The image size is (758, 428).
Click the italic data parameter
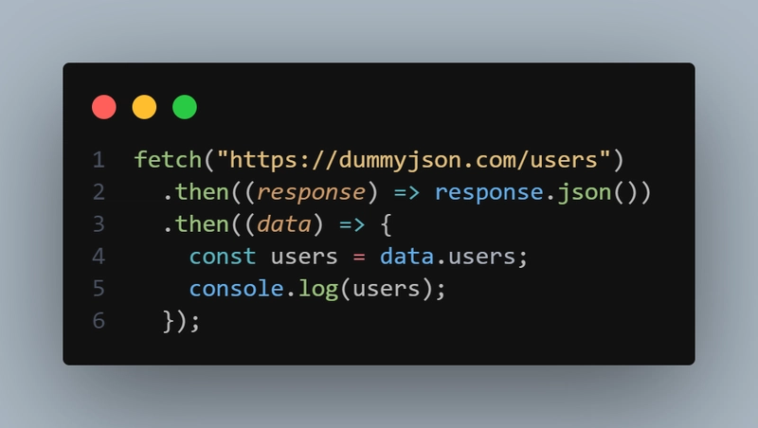pos(283,224)
